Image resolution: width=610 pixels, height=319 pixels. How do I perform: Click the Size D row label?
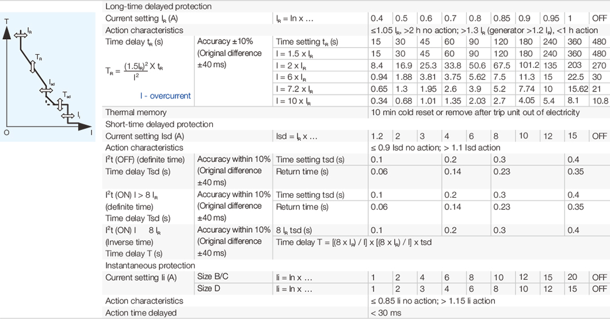208,289
